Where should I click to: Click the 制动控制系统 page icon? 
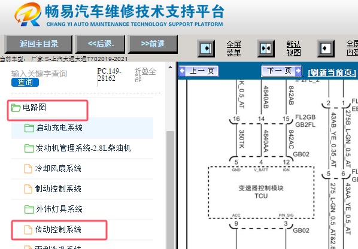(x=28, y=189)
